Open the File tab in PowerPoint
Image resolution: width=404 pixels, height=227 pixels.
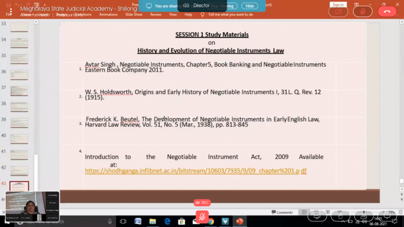coord(9,14)
